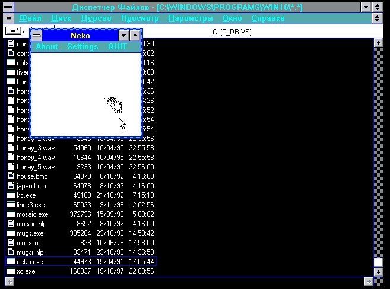Click the date 19/10/97
Image resolution: width=390 pixels, height=289 pixels.
coord(110,271)
